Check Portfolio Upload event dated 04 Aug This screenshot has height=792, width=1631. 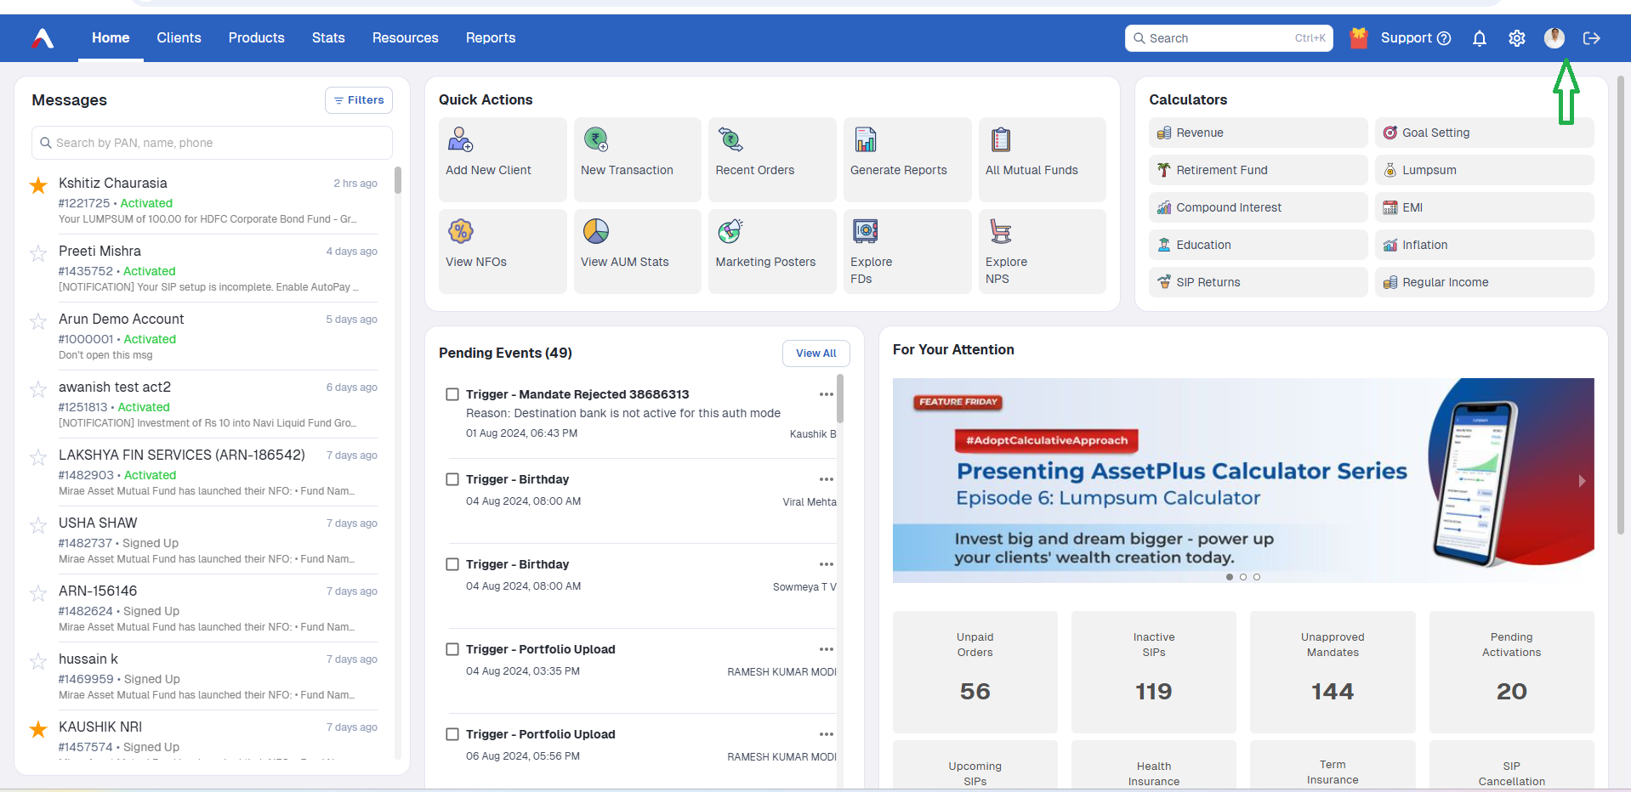click(x=452, y=649)
